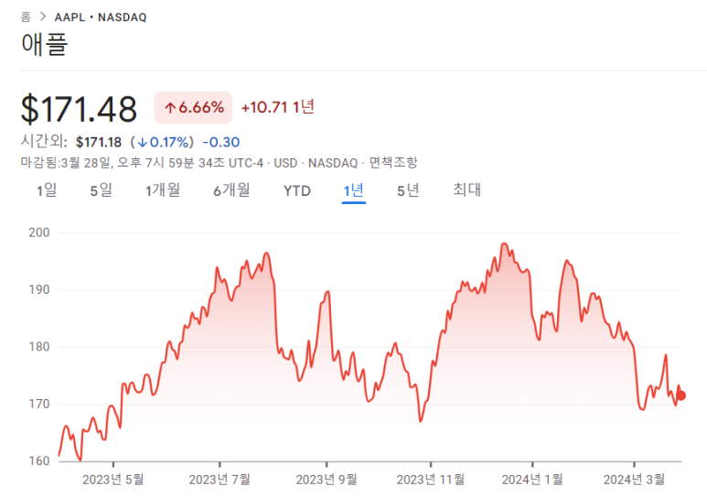The width and height of the screenshot is (707, 497).
Task: Click the 190 y-axis label
Action: (39, 290)
